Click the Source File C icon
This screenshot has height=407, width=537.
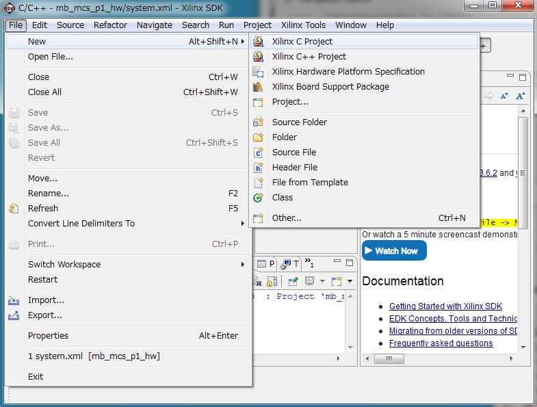(258, 152)
